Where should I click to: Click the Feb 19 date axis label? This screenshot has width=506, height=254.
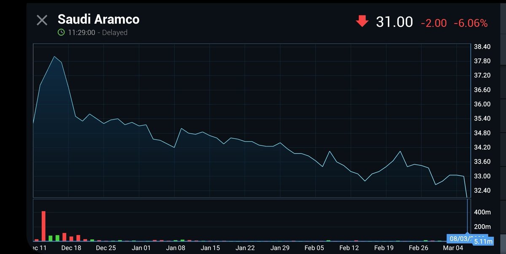[384, 248]
